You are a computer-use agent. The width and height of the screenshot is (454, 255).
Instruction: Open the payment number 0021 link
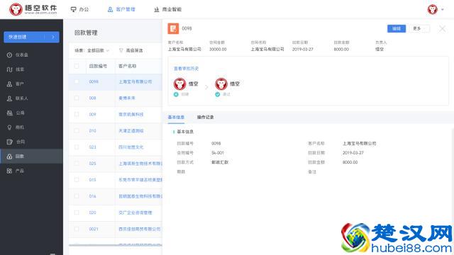point(94,229)
